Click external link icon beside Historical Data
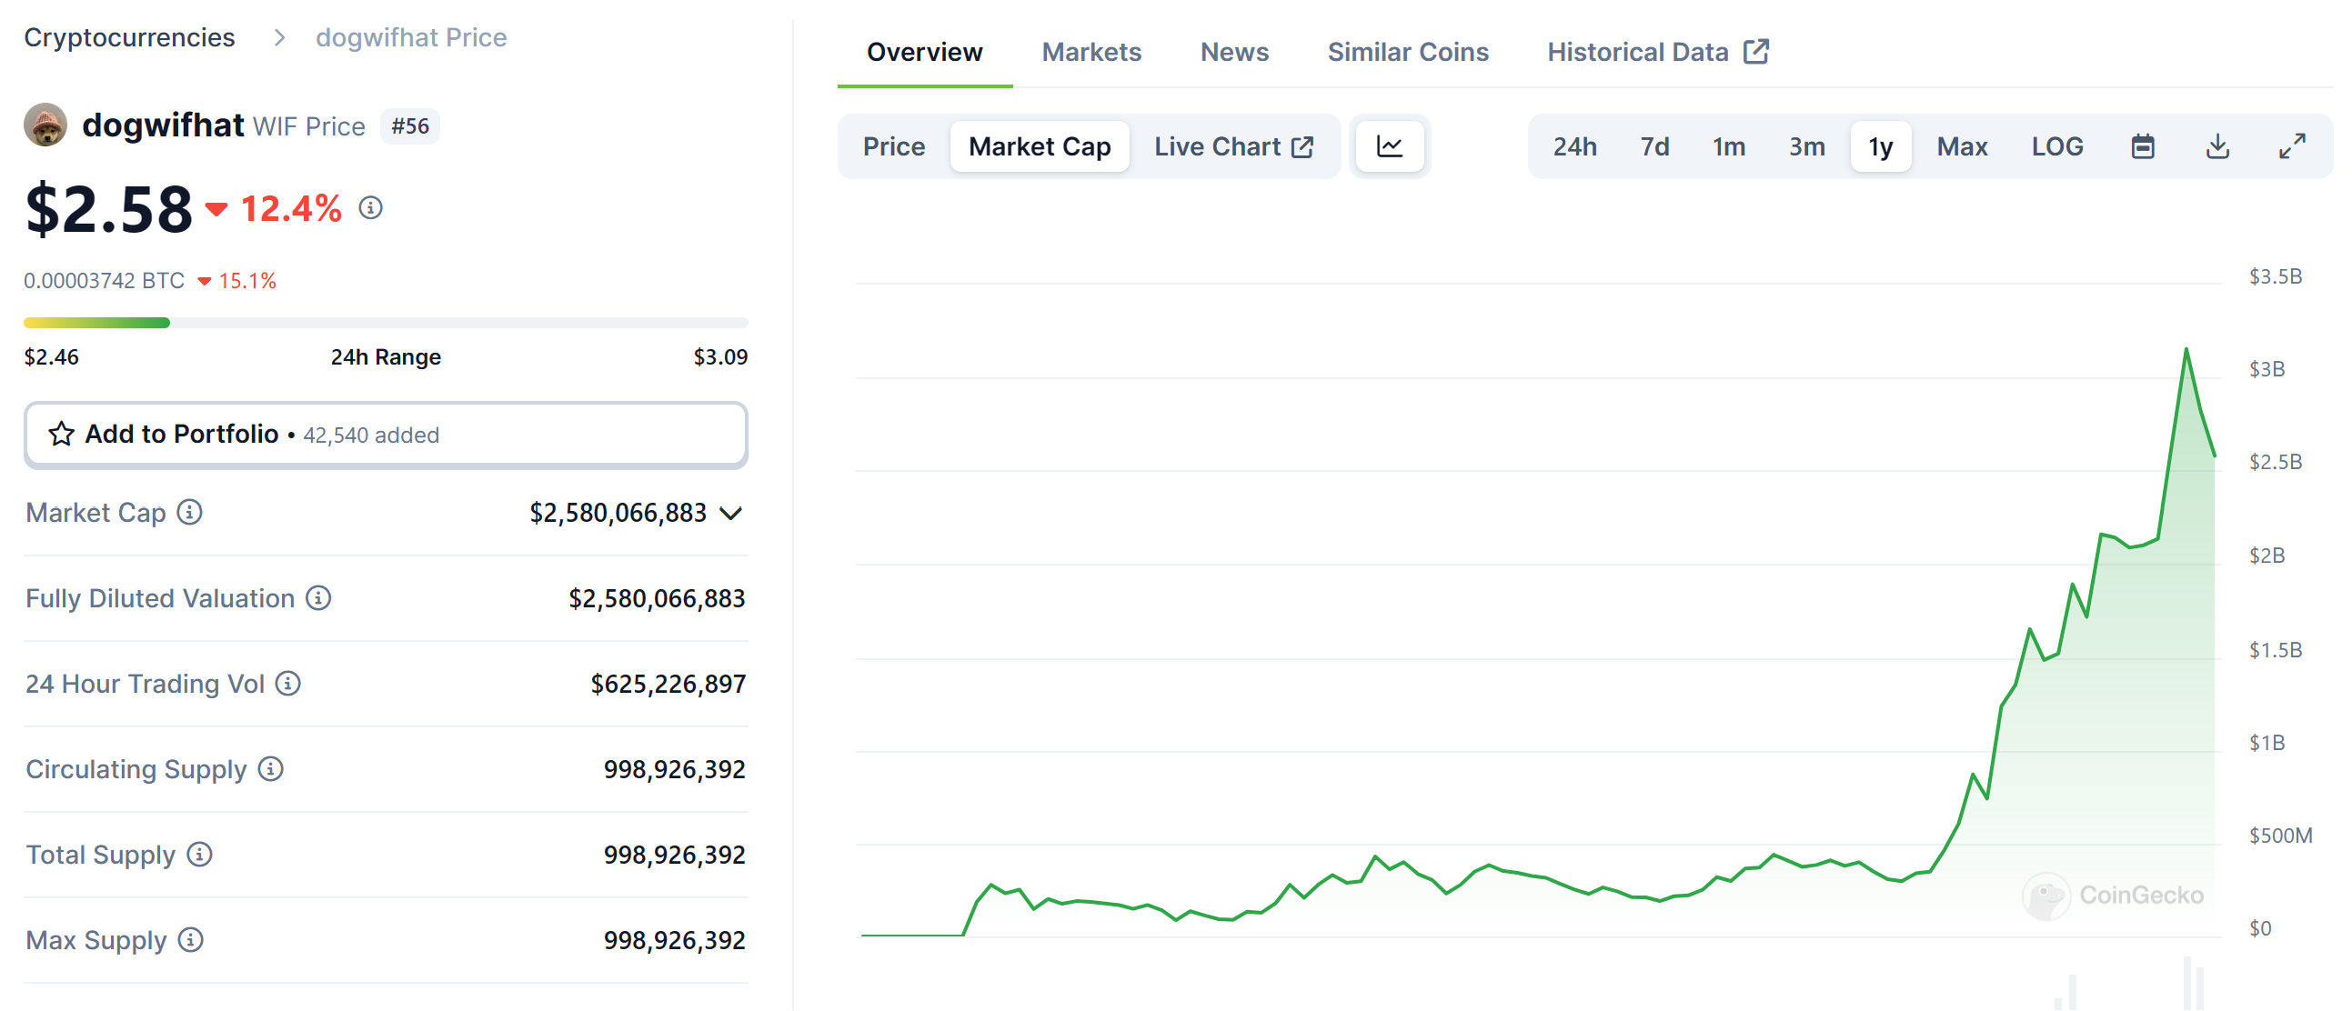The height and width of the screenshot is (1011, 2352). [1755, 51]
